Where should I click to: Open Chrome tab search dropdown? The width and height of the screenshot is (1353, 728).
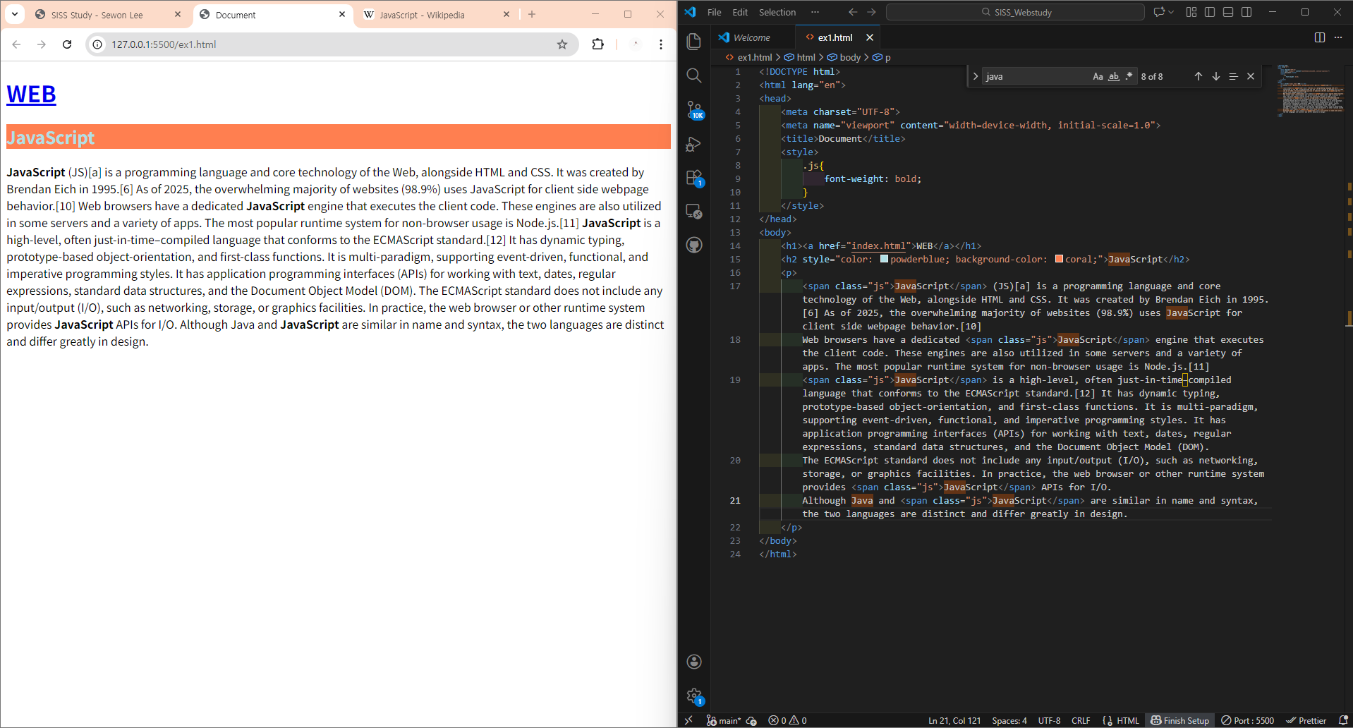point(15,14)
